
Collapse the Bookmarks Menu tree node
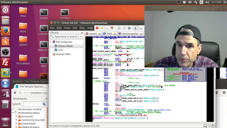coord(13,113)
